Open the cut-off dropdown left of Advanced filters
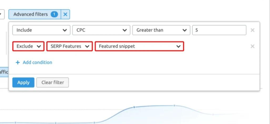The width and height of the screenshot is (270, 124). pos(2,14)
